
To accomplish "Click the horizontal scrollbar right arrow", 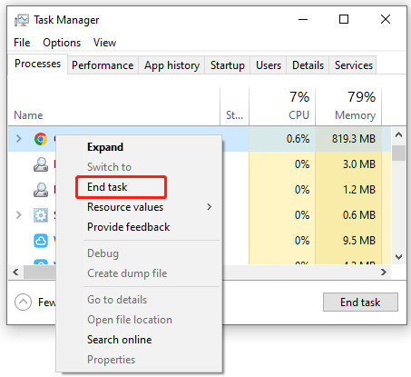I will [x=384, y=272].
